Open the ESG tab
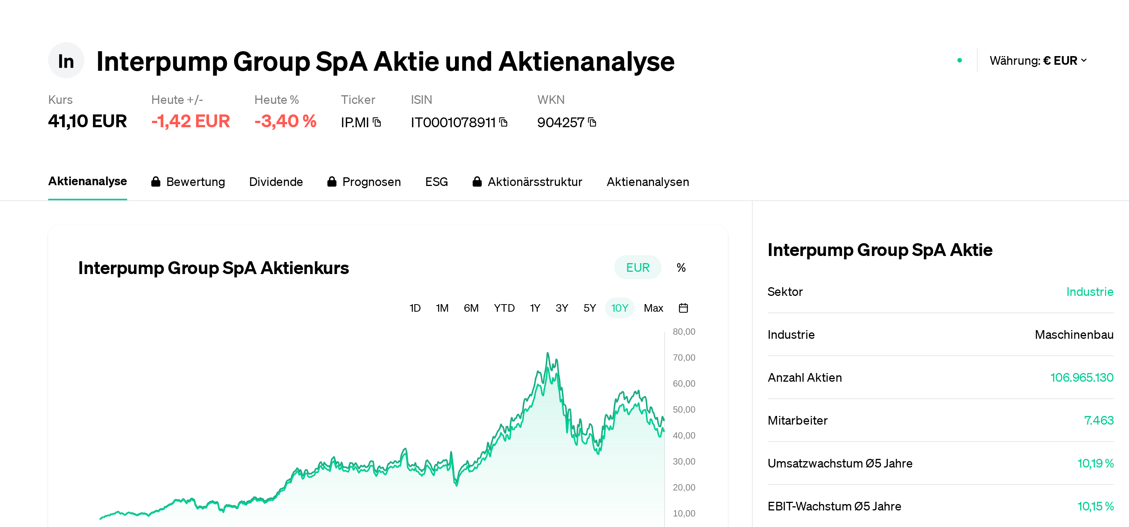1129x527 pixels. [x=437, y=181]
